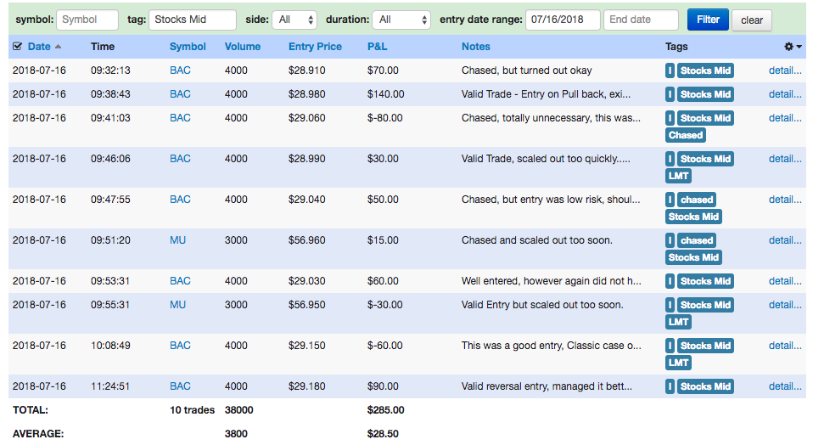Screen dimensions: 813x445
Task: Click the I tag icon on 11:24:51 row
Action: [x=670, y=386]
